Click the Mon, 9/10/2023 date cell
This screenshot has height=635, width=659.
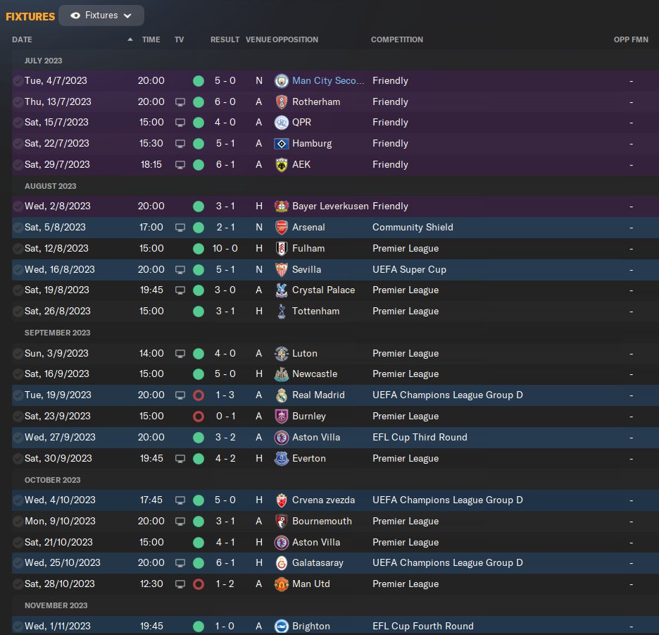pyautogui.click(x=60, y=521)
